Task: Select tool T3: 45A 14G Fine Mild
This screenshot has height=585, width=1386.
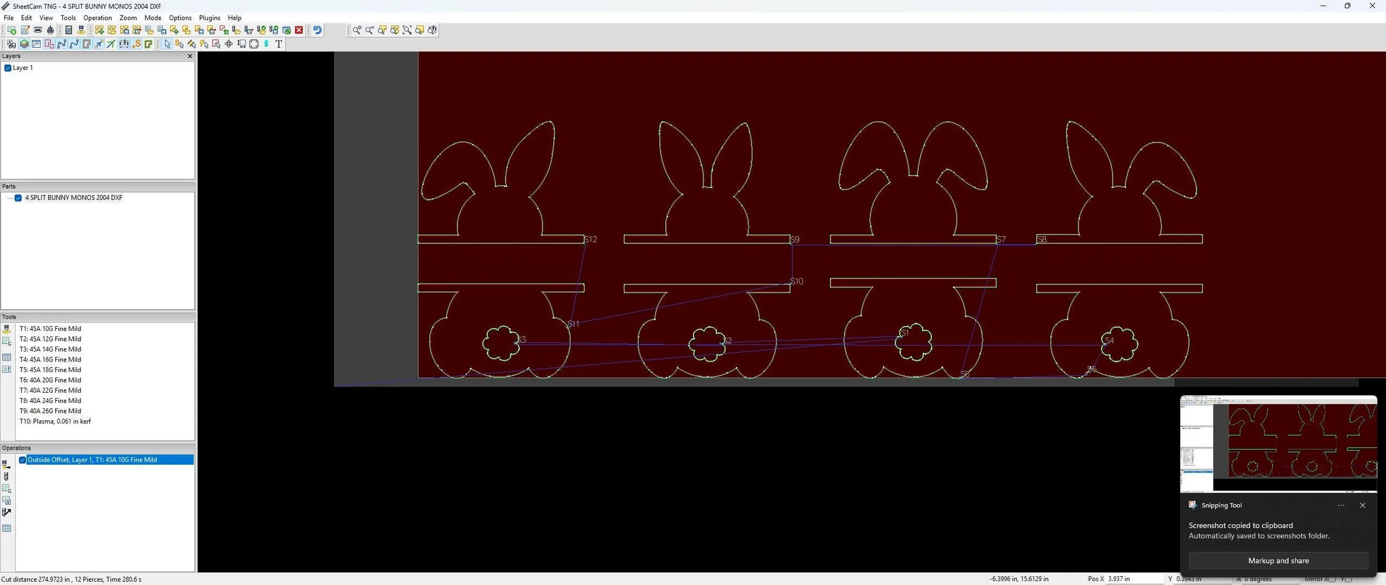Action: click(x=50, y=349)
